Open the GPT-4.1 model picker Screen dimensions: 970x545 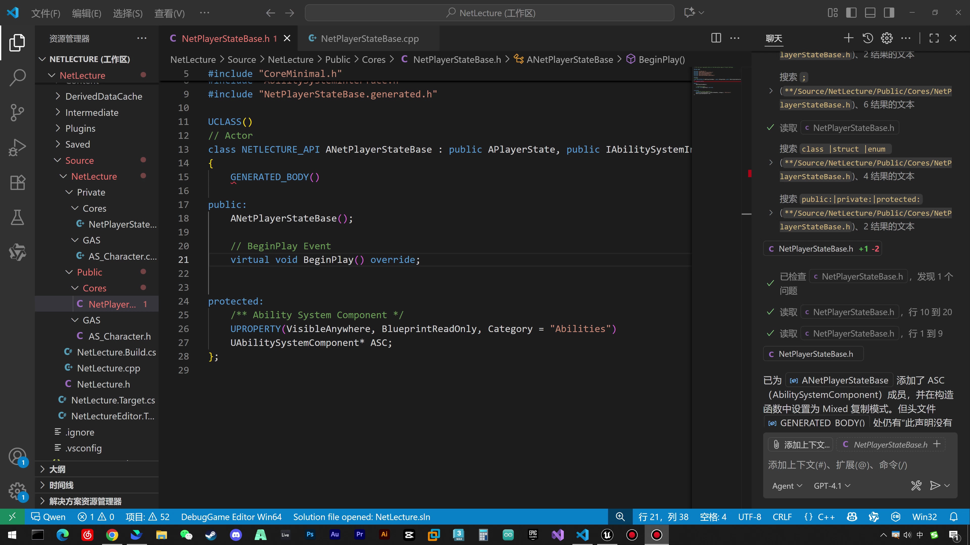pos(832,485)
